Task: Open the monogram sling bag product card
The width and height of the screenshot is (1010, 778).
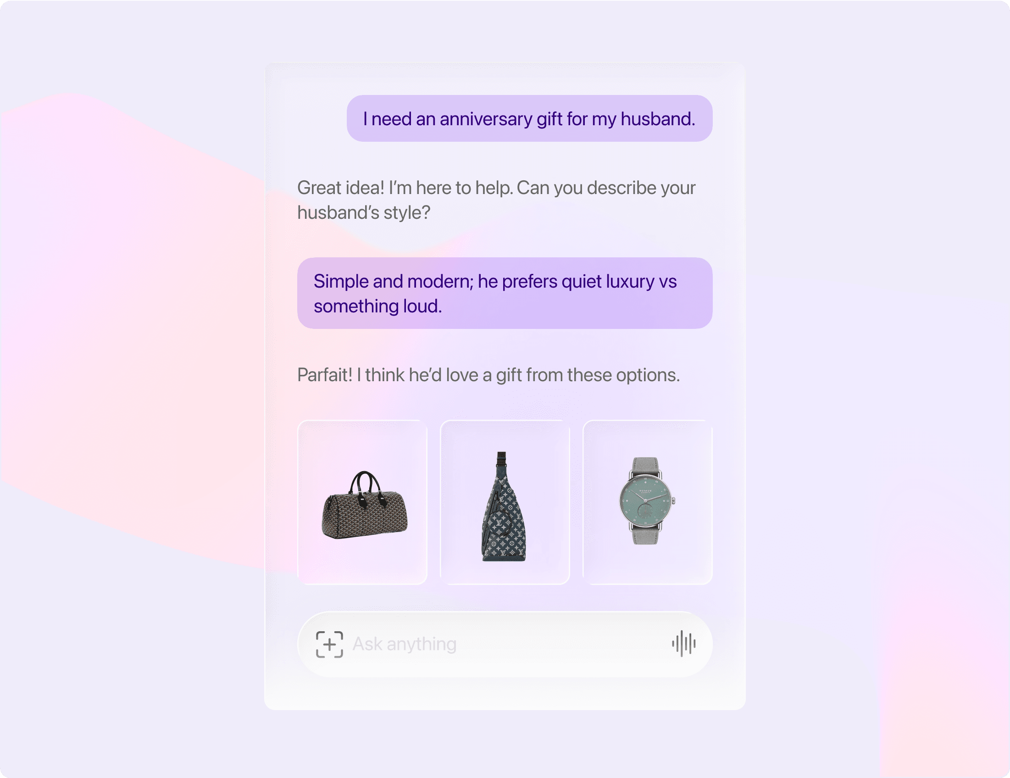Action: 505,502
